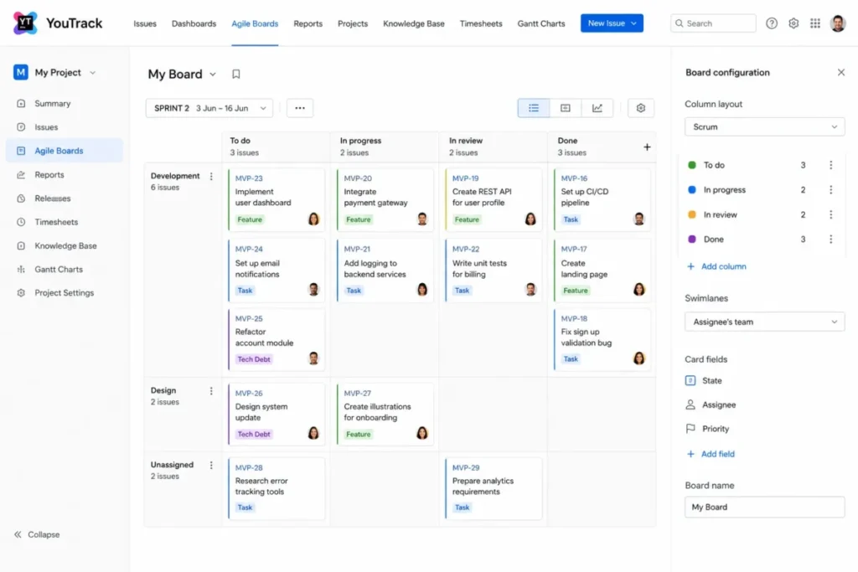Open Knowledge Base in top navigation

pos(414,23)
